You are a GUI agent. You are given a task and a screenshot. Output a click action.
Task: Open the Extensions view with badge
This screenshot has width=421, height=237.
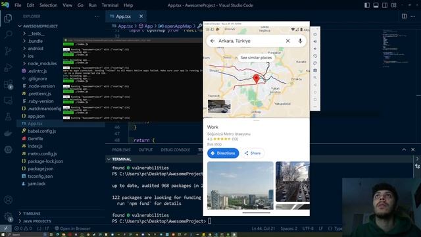pos(8,84)
